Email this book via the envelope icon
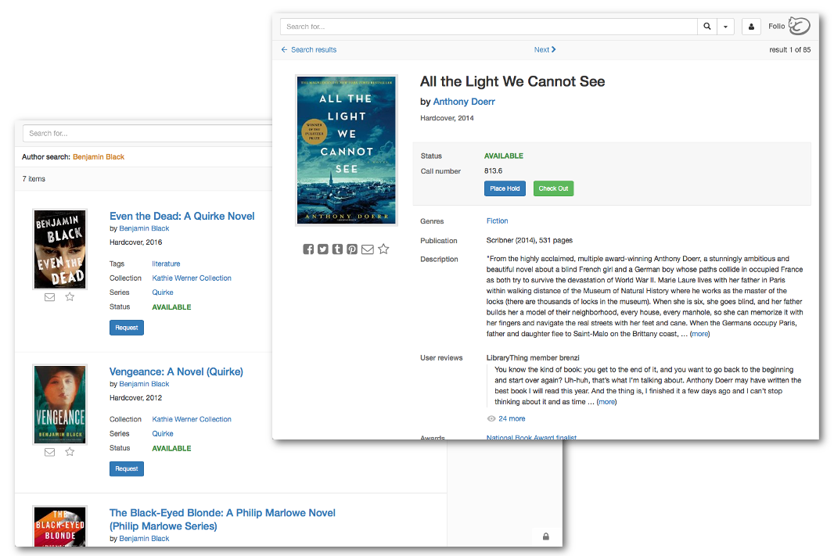Image resolution: width=834 pixels, height=556 pixels. point(368,249)
